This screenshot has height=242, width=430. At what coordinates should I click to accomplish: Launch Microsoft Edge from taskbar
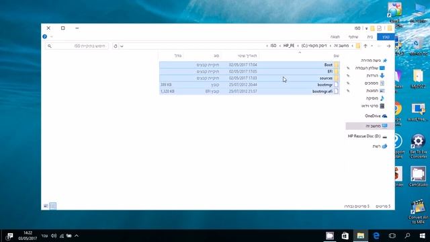[376, 236]
